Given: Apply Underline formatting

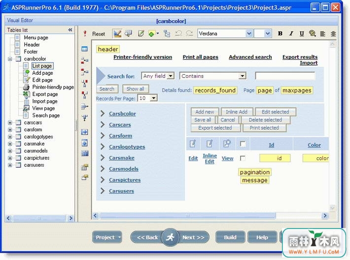Looking at the screenshot, I should coord(302,33).
